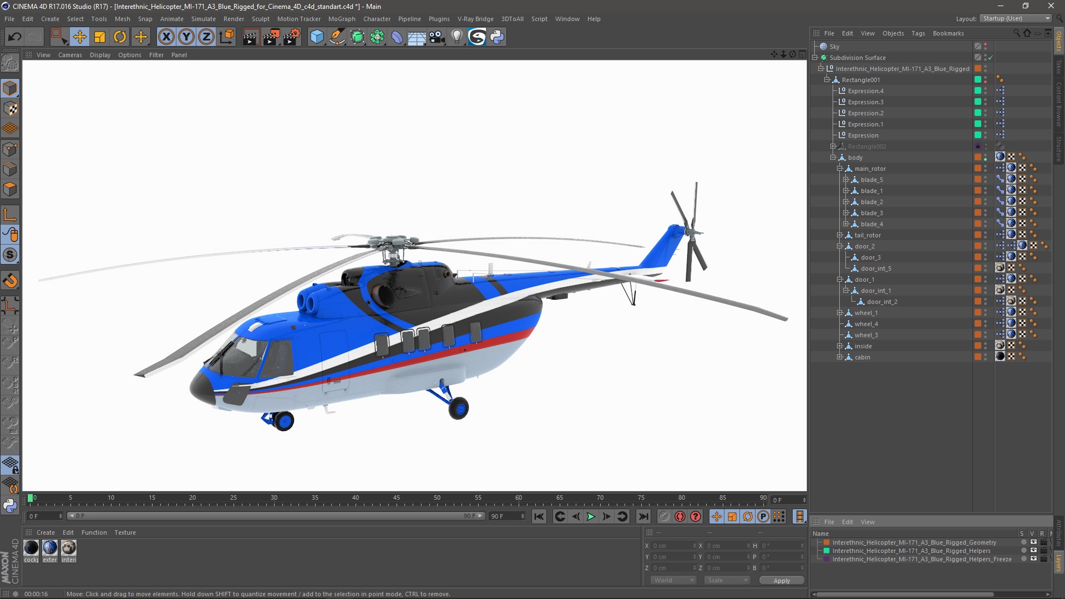Add a Cube primitive object
This screenshot has height=599, width=1065.
pos(317,37)
